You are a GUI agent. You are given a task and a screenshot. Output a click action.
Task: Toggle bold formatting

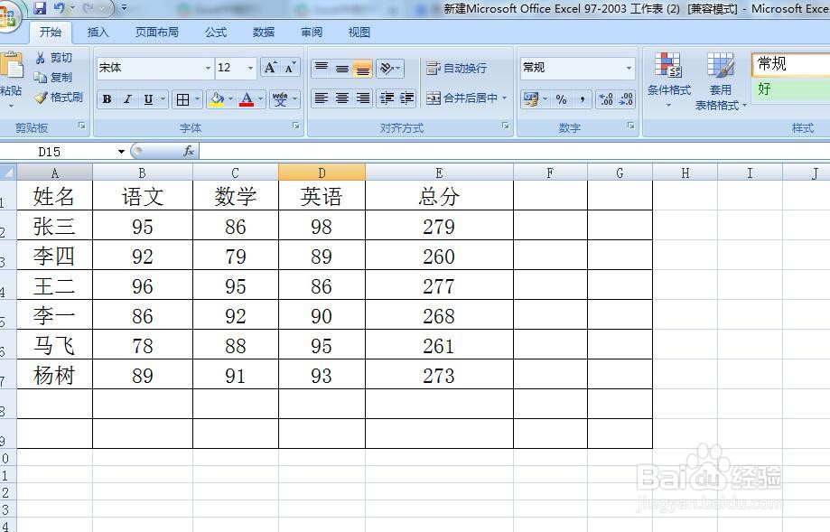107,99
